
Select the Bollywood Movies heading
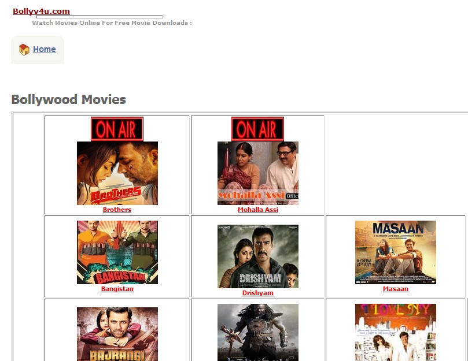click(69, 99)
